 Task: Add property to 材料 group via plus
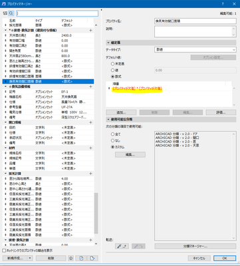90,148
